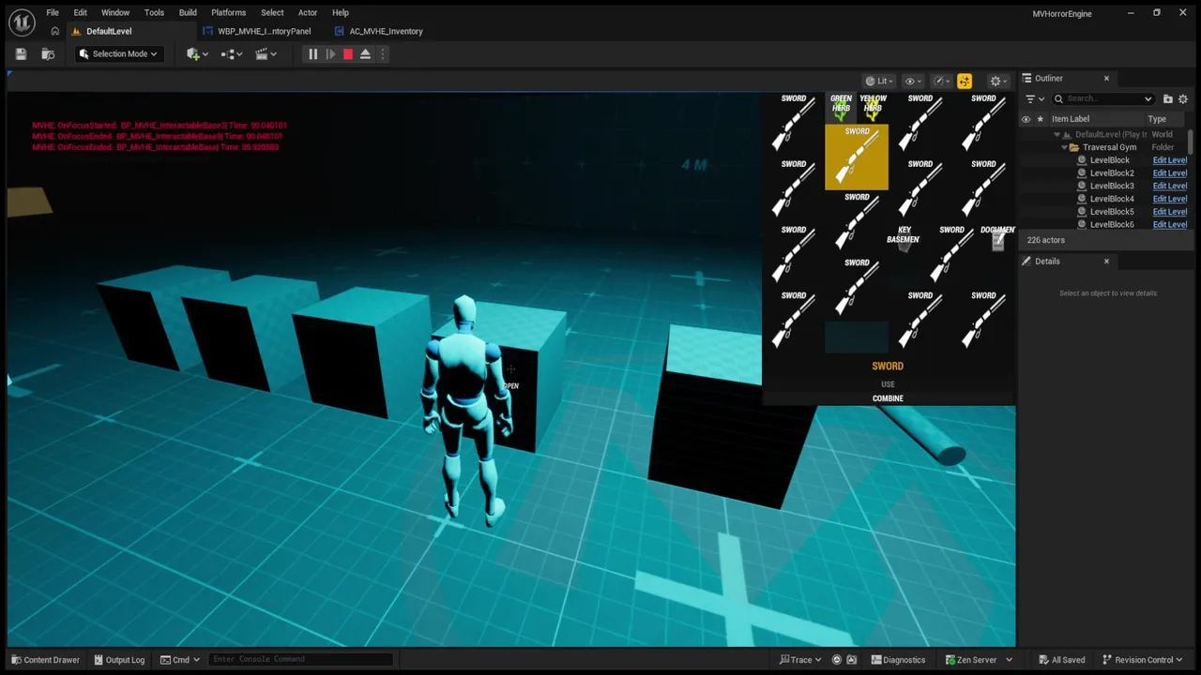Screen dimensions: 1201x675
Task: Open the Outliner filter dropdown
Action: point(1035,98)
